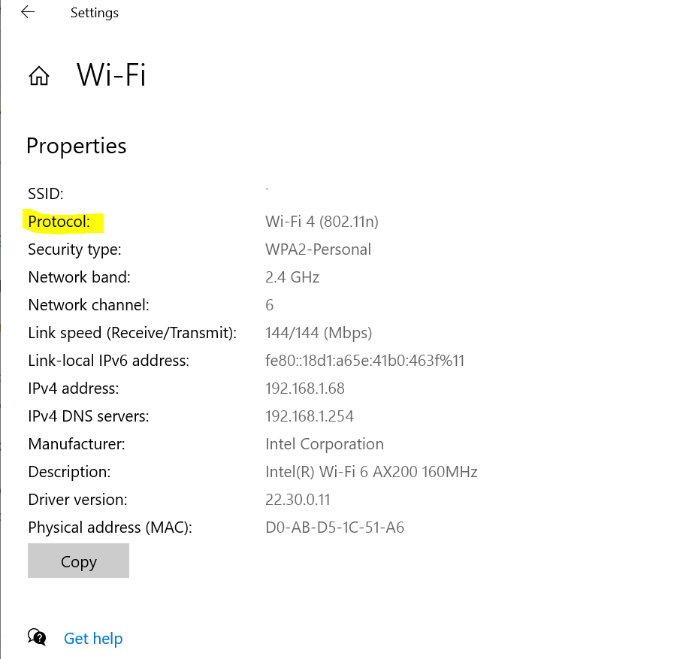The height and width of the screenshot is (659, 677).
Task: Click the WPA2-Personal security type value
Action: point(318,249)
